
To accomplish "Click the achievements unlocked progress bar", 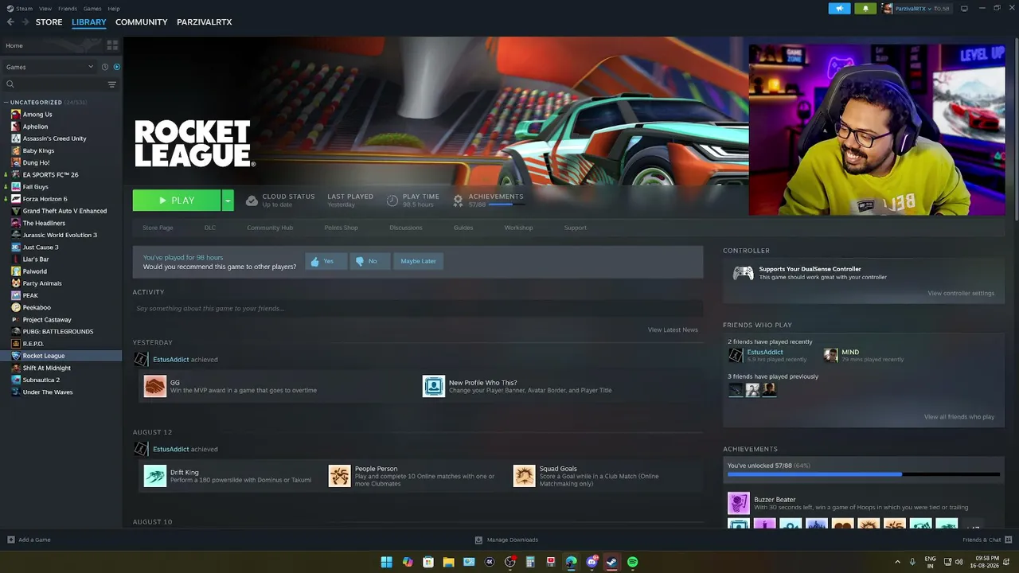I will click(x=864, y=474).
